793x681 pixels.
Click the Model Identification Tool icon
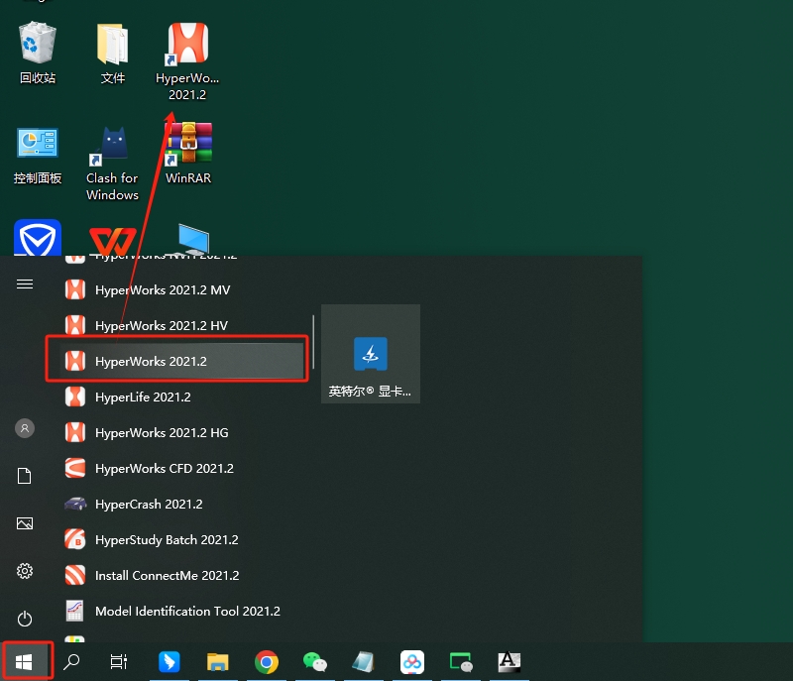click(75, 611)
